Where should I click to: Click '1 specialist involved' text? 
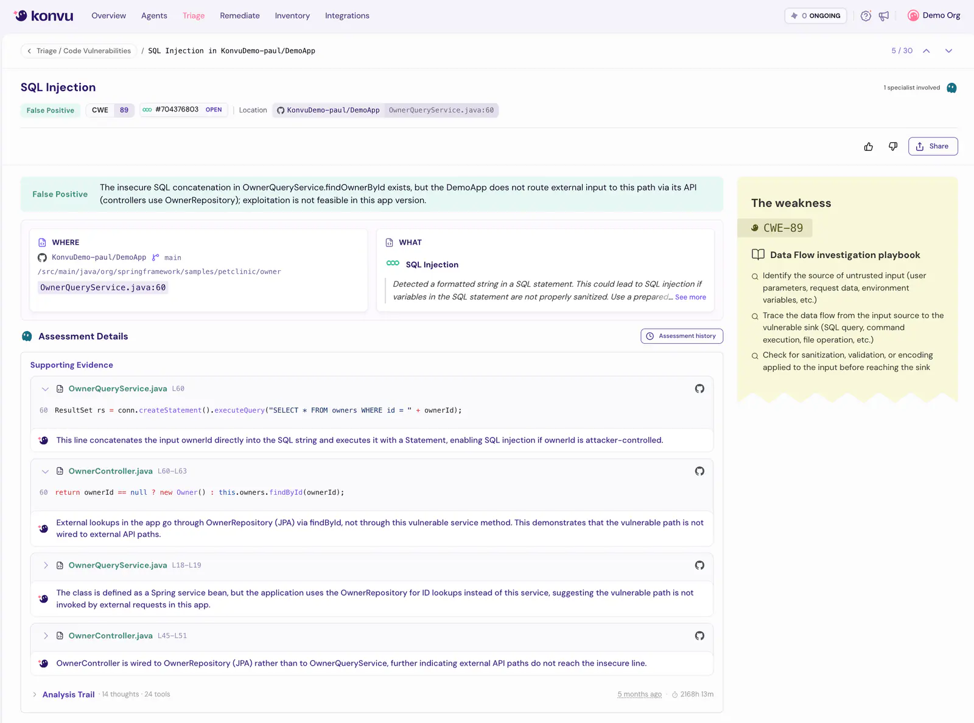point(911,88)
